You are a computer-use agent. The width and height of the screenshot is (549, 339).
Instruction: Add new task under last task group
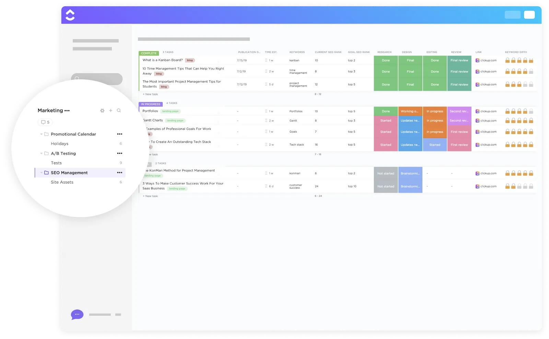[150, 196]
